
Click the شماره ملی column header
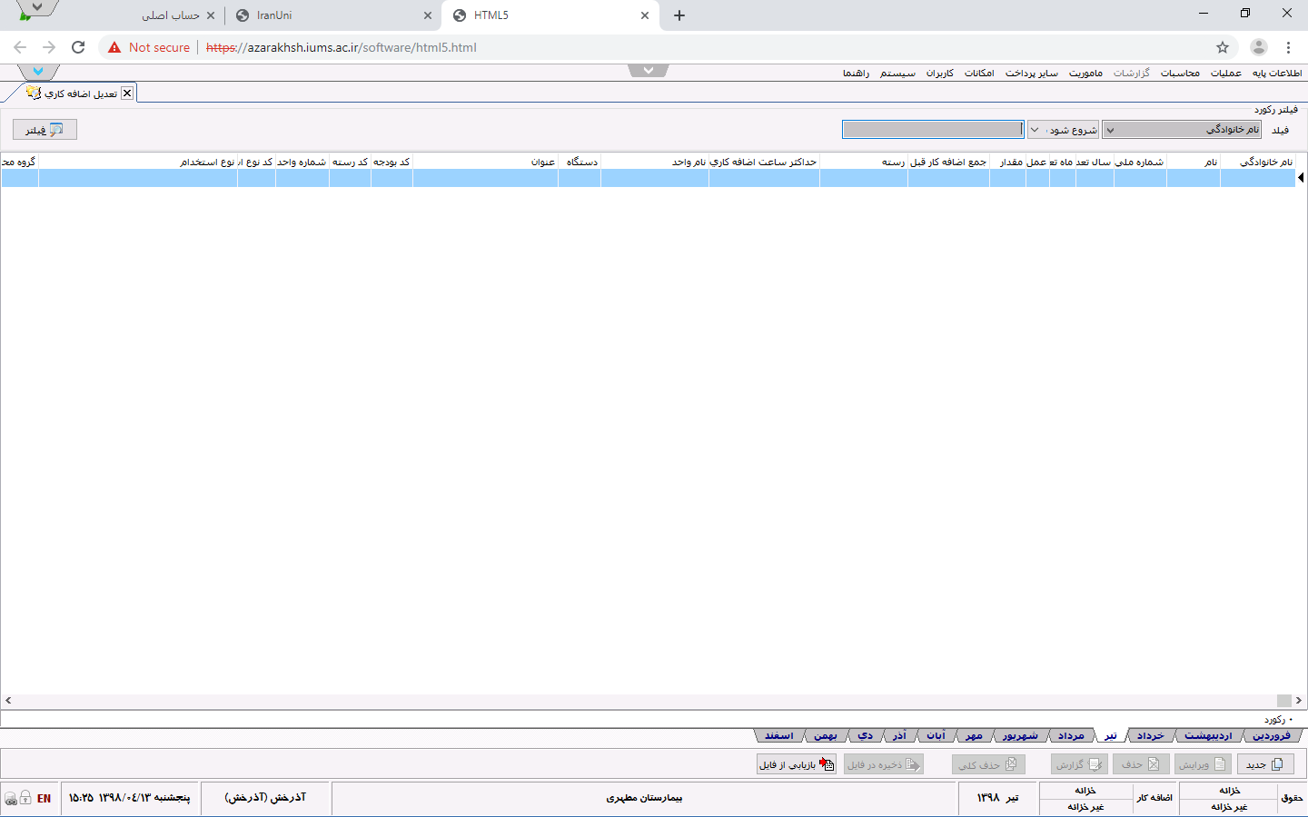click(x=1140, y=162)
